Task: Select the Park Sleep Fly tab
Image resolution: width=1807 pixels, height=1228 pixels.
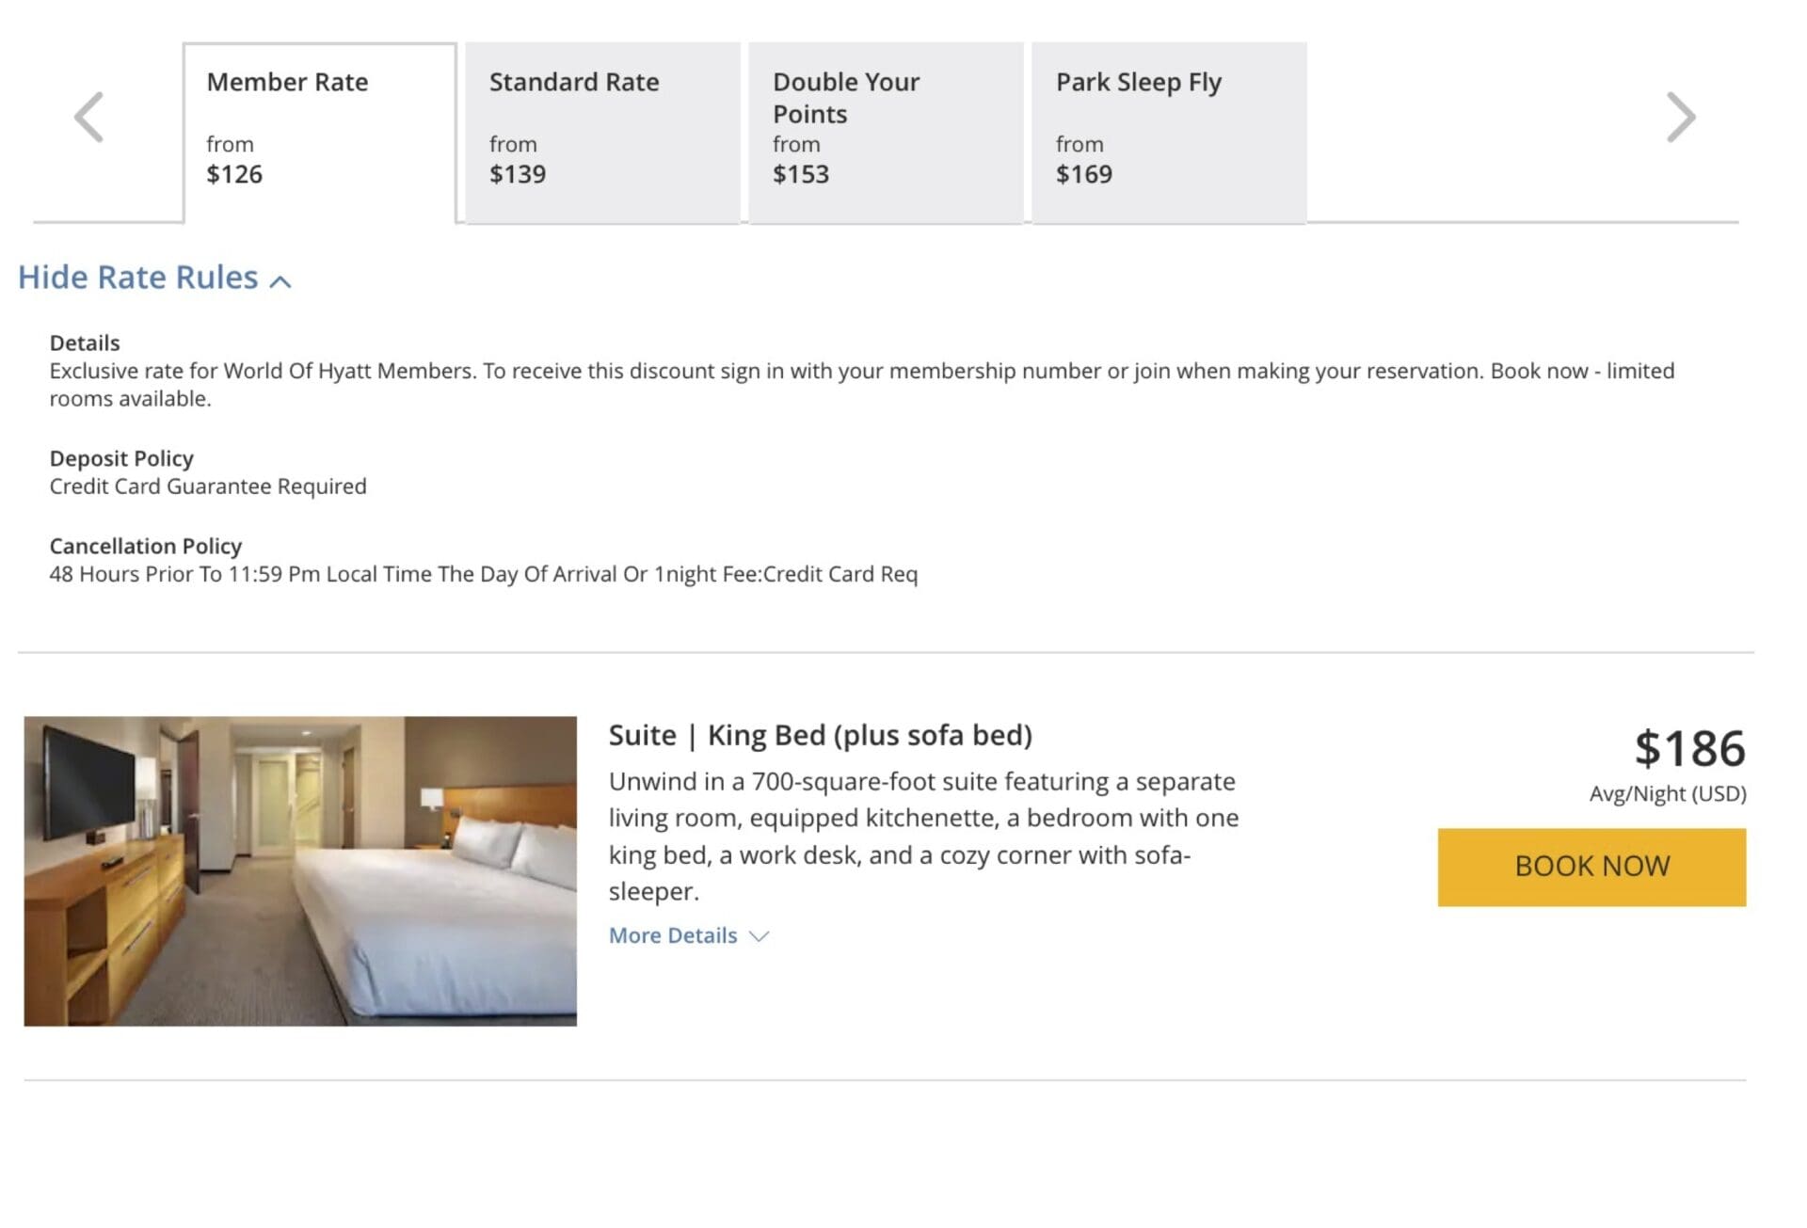Action: click(x=1167, y=127)
